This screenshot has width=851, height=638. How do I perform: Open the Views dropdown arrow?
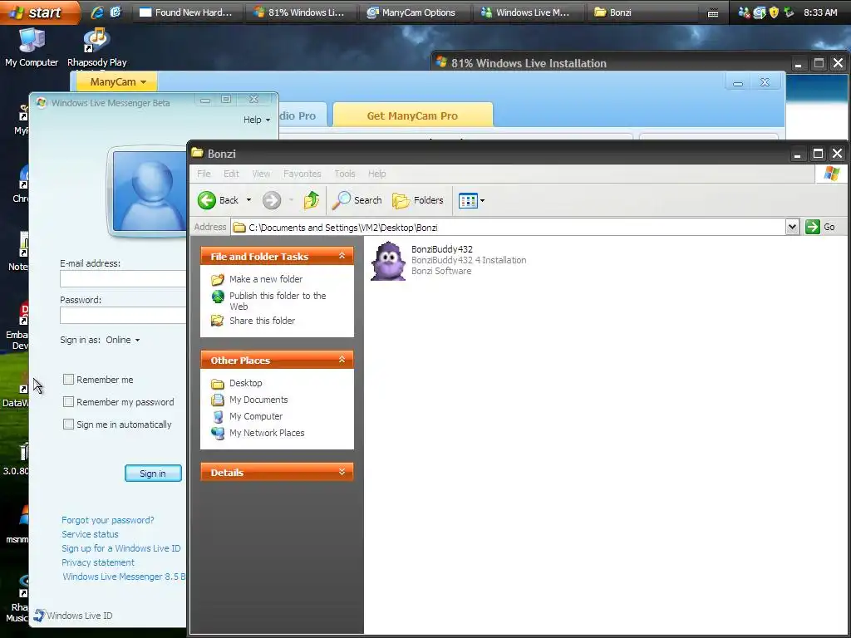[x=483, y=201]
